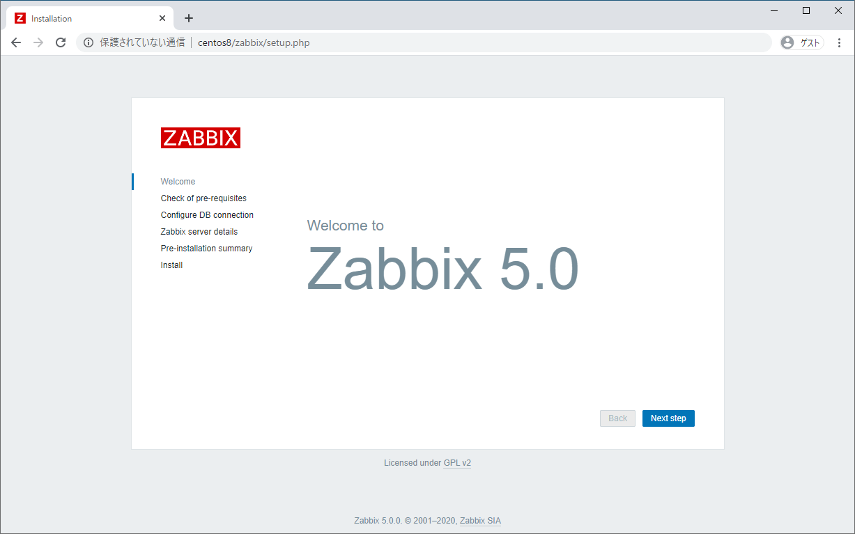Screen dimensions: 855x534
Task: Reload the setup page
Action: 61,42
